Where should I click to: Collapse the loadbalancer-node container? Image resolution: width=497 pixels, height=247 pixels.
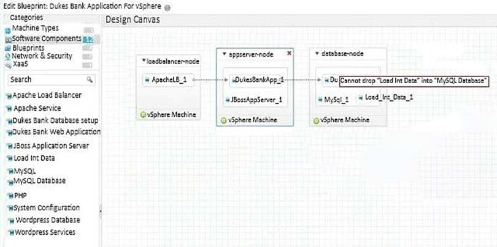pos(144,61)
